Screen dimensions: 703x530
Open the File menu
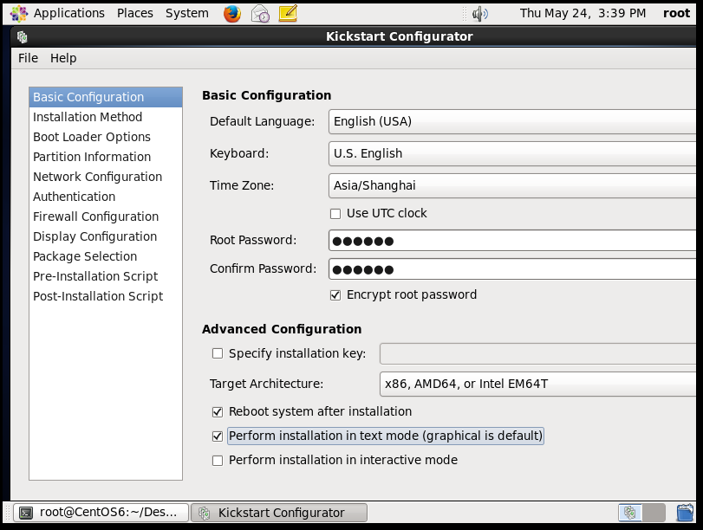(29, 58)
